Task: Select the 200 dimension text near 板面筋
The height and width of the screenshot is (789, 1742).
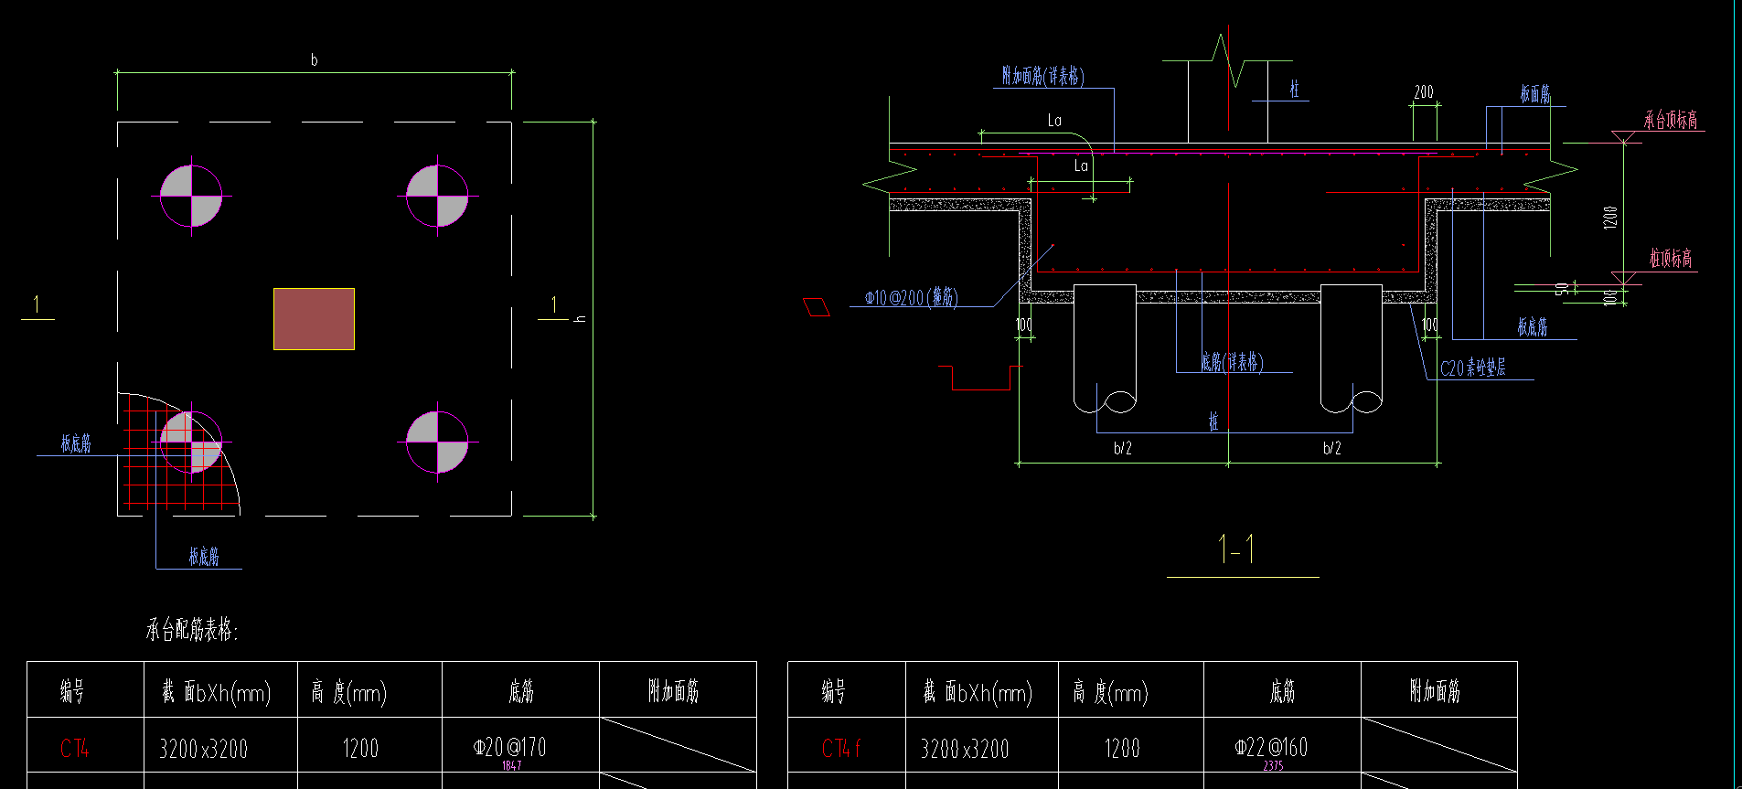Action: pos(1424,92)
